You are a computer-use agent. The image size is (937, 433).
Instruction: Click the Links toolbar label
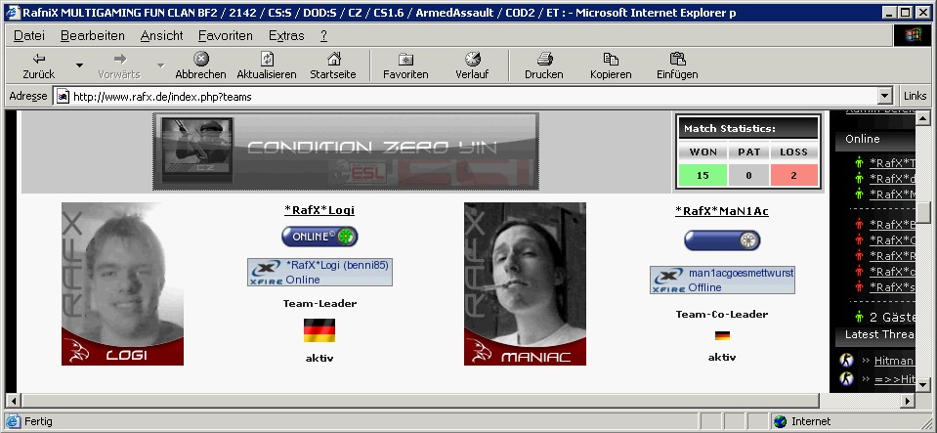(x=915, y=97)
